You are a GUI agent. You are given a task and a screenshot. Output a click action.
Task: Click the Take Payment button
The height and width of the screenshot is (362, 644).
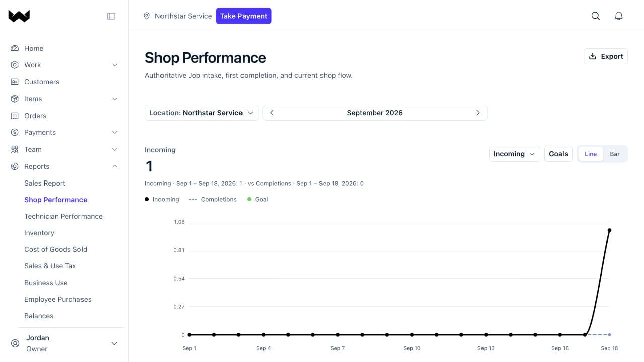coord(244,16)
